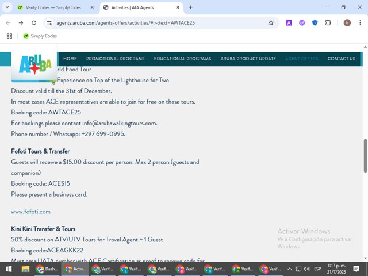Click the scrollbar up arrow
368x276 pixels.
[366, 47]
